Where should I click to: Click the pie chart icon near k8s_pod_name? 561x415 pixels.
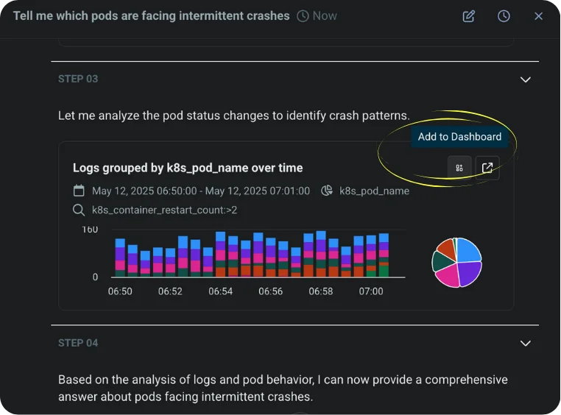click(x=327, y=191)
